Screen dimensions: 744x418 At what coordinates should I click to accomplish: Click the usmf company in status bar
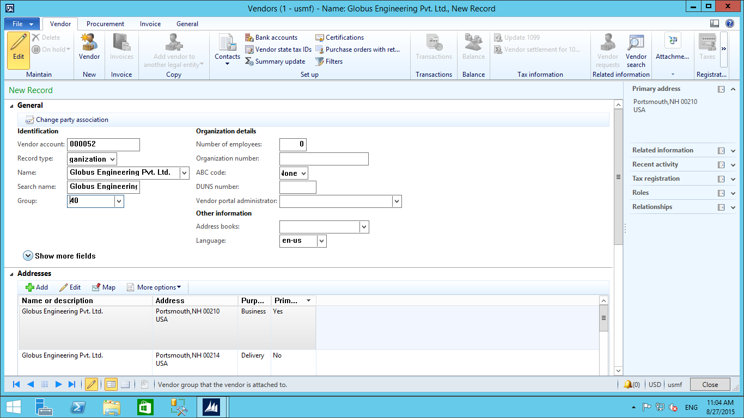click(x=675, y=385)
